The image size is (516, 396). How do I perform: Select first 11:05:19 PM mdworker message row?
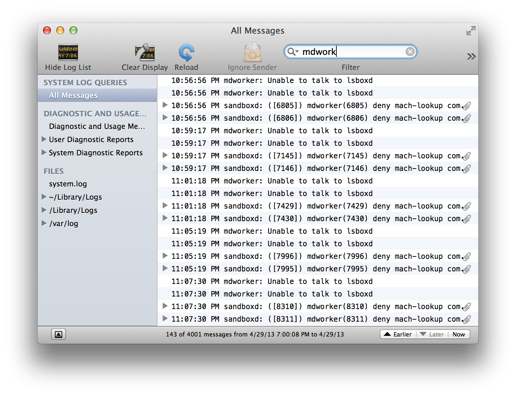coord(318,231)
